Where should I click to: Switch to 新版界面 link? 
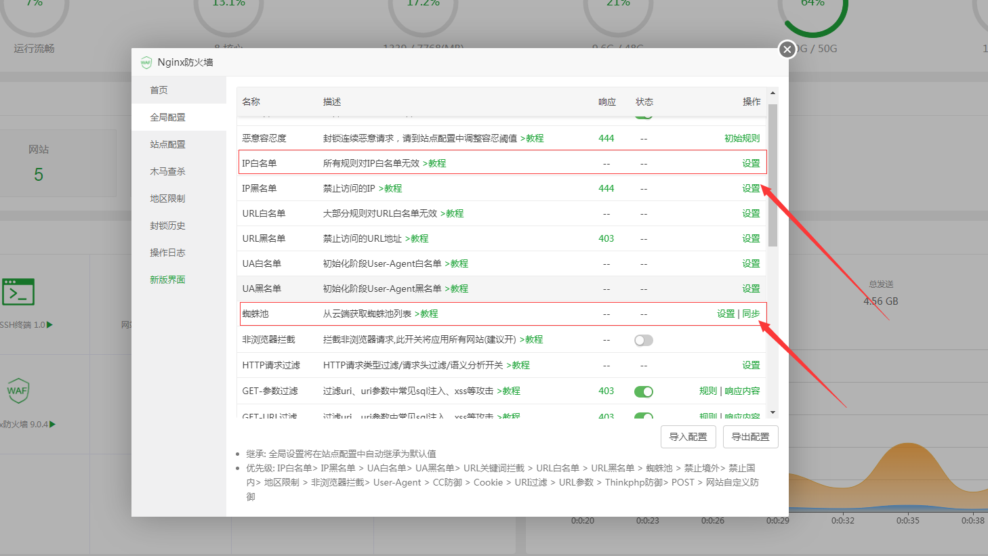pyautogui.click(x=167, y=280)
